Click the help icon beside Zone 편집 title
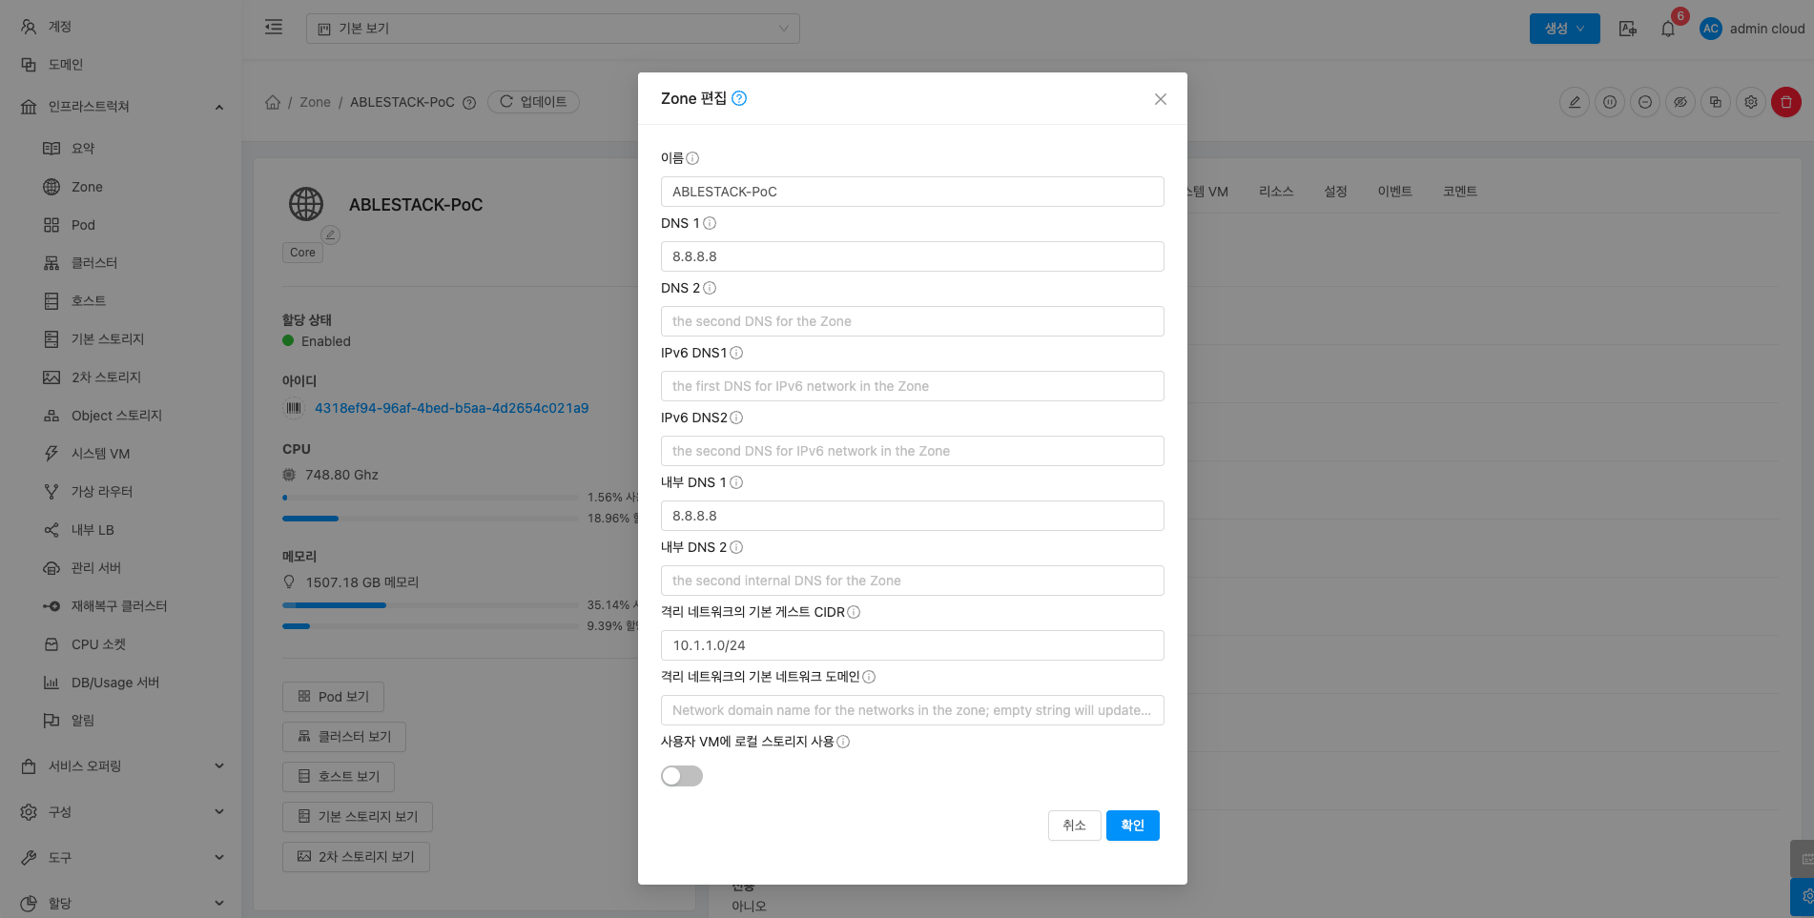 point(739,98)
